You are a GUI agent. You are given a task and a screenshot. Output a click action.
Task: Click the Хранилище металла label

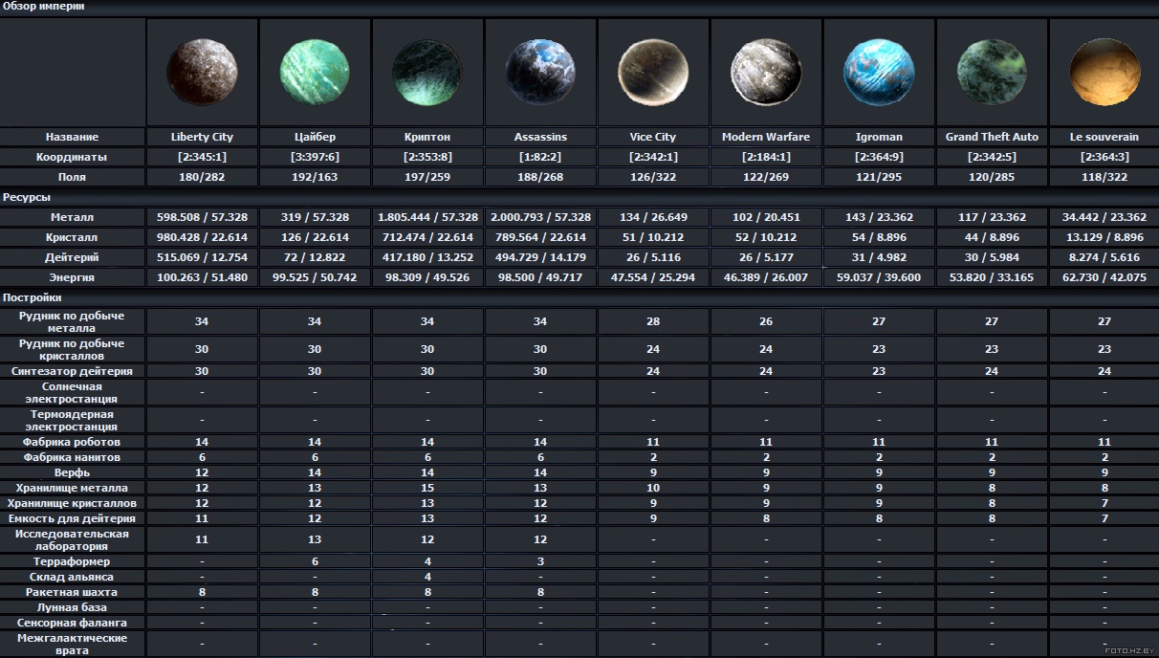72,488
